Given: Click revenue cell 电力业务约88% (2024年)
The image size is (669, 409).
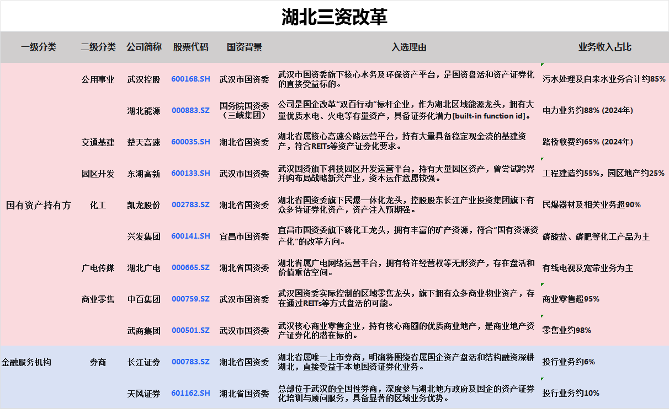Looking at the screenshot, I should 588,111.
